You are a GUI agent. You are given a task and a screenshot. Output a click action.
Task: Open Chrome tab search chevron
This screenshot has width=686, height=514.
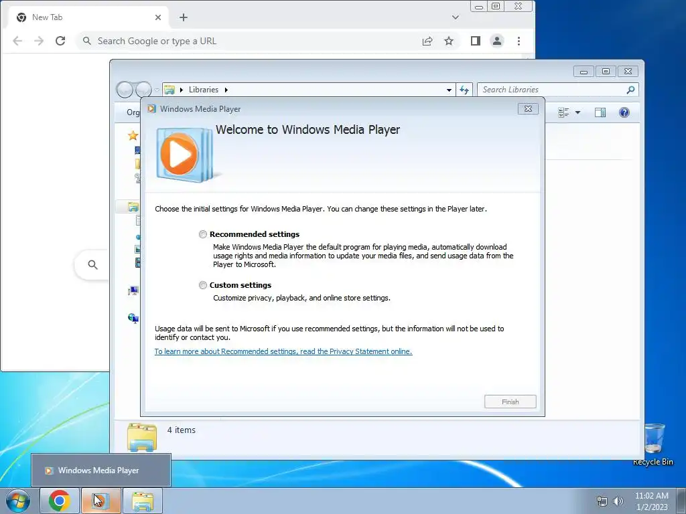click(456, 17)
